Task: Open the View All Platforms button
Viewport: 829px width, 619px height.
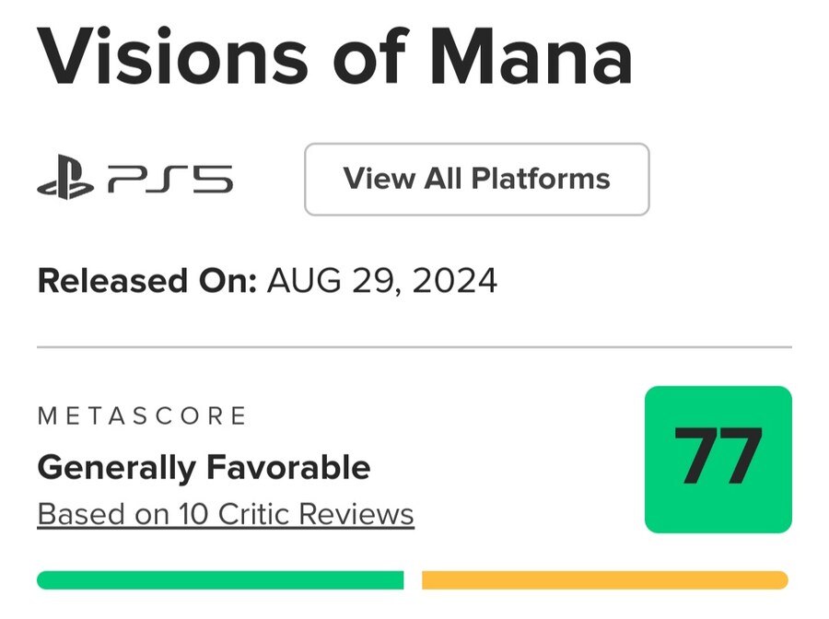Action: 476,179
